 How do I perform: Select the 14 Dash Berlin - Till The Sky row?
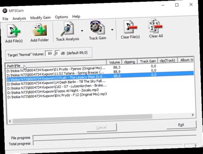pyautogui.click(x=57, y=82)
